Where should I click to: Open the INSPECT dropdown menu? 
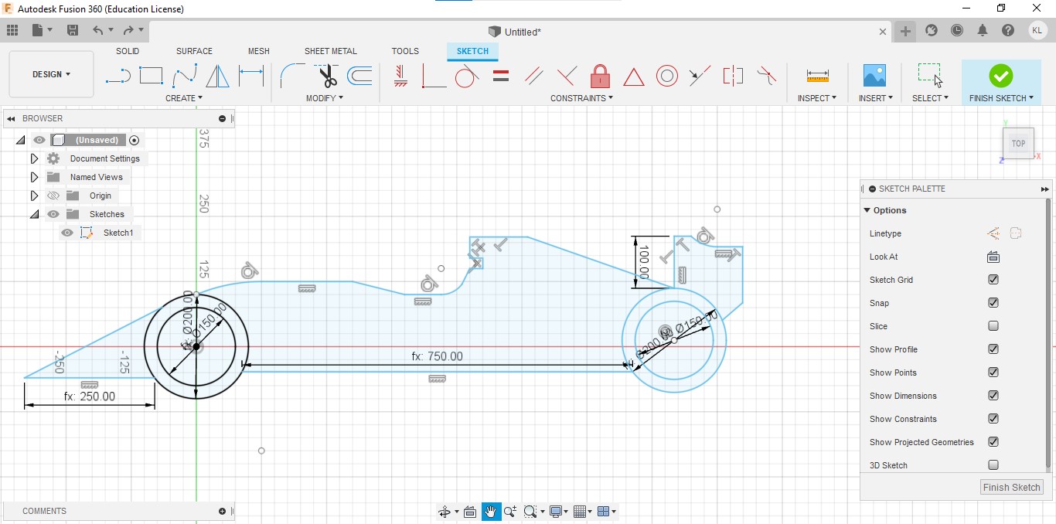click(x=817, y=98)
